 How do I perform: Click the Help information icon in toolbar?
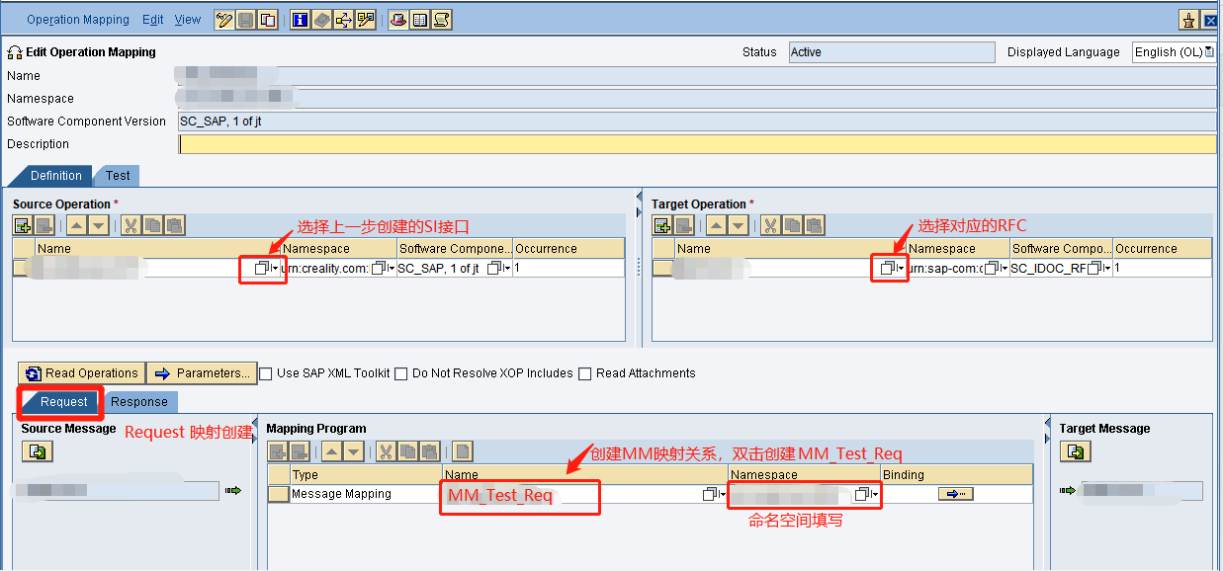coord(299,19)
